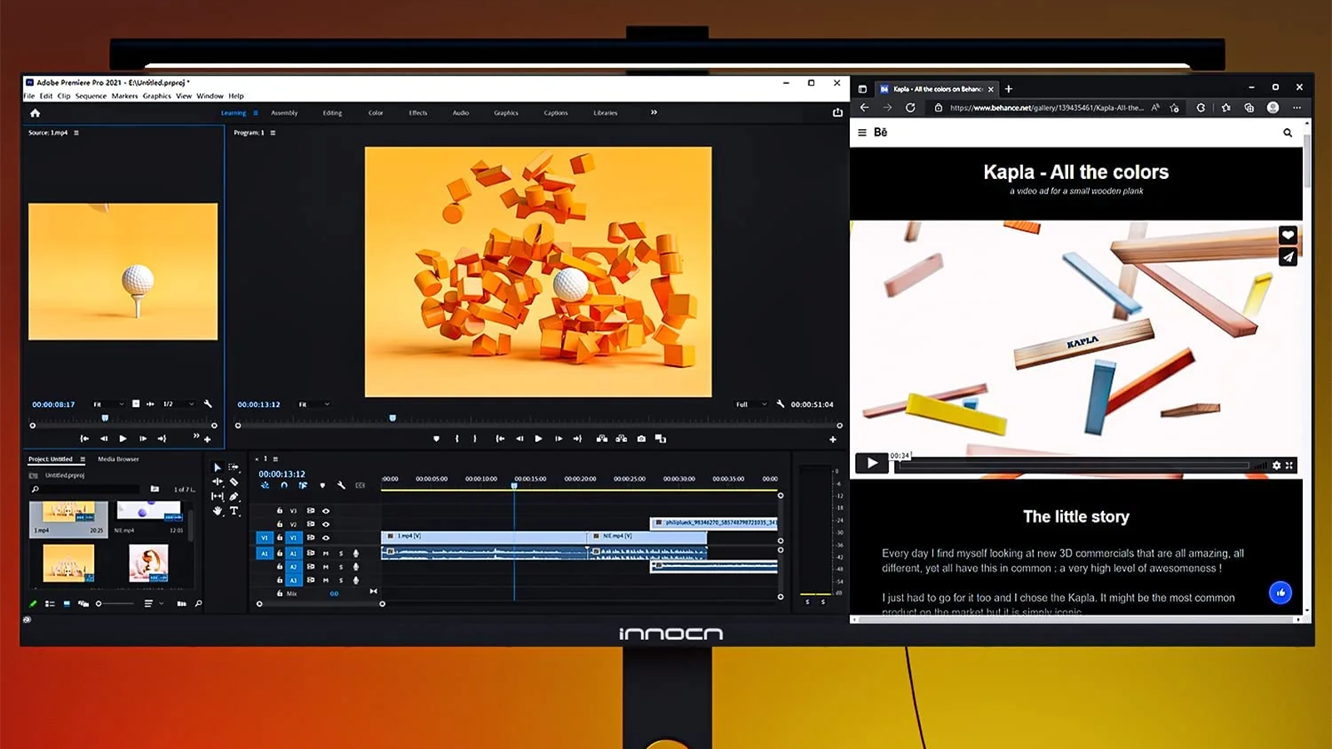Toggle lock on track V2
The width and height of the screenshot is (1332, 749).
[280, 524]
